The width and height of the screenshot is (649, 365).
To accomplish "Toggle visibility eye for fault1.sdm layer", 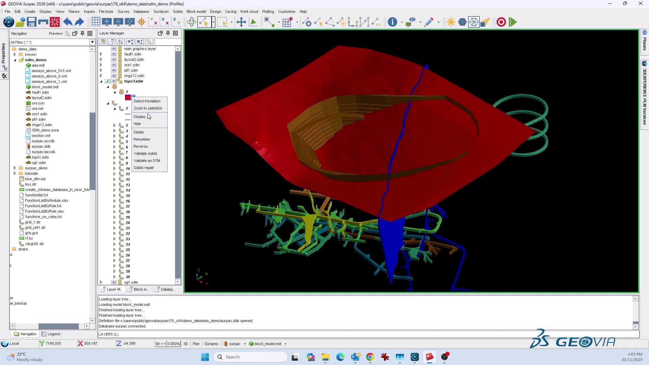I will coord(114,54).
